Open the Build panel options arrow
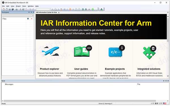This screenshot has width=170, height=106. [164, 81]
